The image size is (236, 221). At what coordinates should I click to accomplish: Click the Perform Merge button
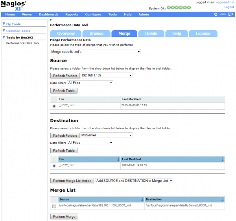pyautogui.click(x=64, y=216)
